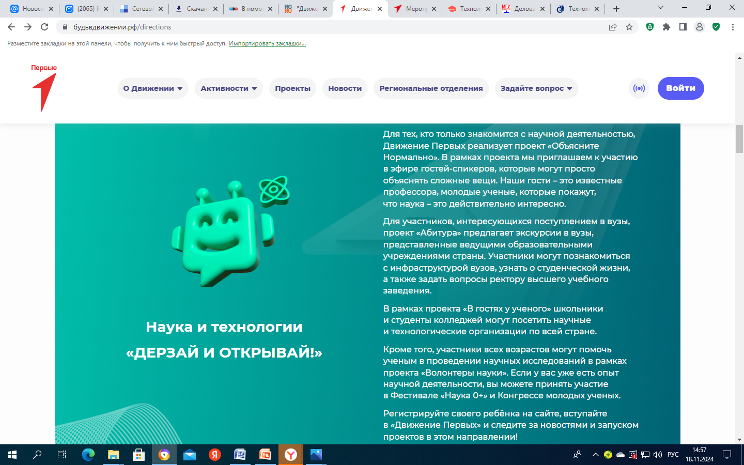Go to the Проекты menu item

point(292,88)
